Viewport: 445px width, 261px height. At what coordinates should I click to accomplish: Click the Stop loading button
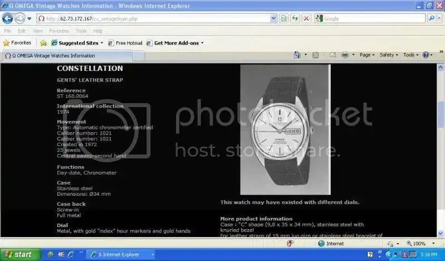[306, 19]
